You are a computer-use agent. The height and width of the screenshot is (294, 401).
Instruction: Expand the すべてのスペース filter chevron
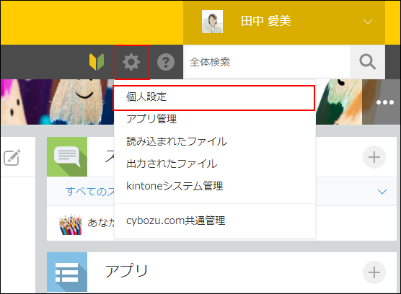pyautogui.click(x=382, y=192)
